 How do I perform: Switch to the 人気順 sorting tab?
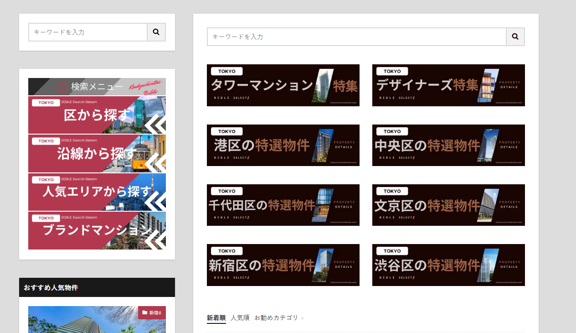click(x=240, y=318)
